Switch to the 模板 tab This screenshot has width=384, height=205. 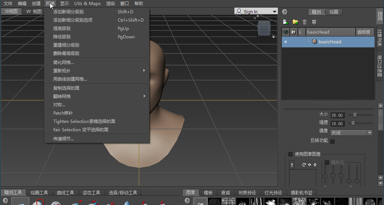pyautogui.click(x=208, y=193)
